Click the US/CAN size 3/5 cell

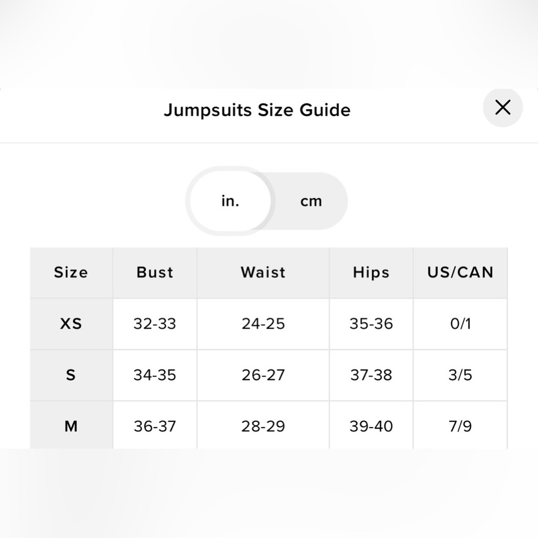coord(460,375)
